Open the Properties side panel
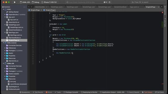The height and width of the screenshot is (94, 168). pos(165,11)
